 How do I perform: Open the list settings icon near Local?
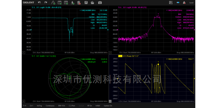pyautogui.click(x=171, y=3)
